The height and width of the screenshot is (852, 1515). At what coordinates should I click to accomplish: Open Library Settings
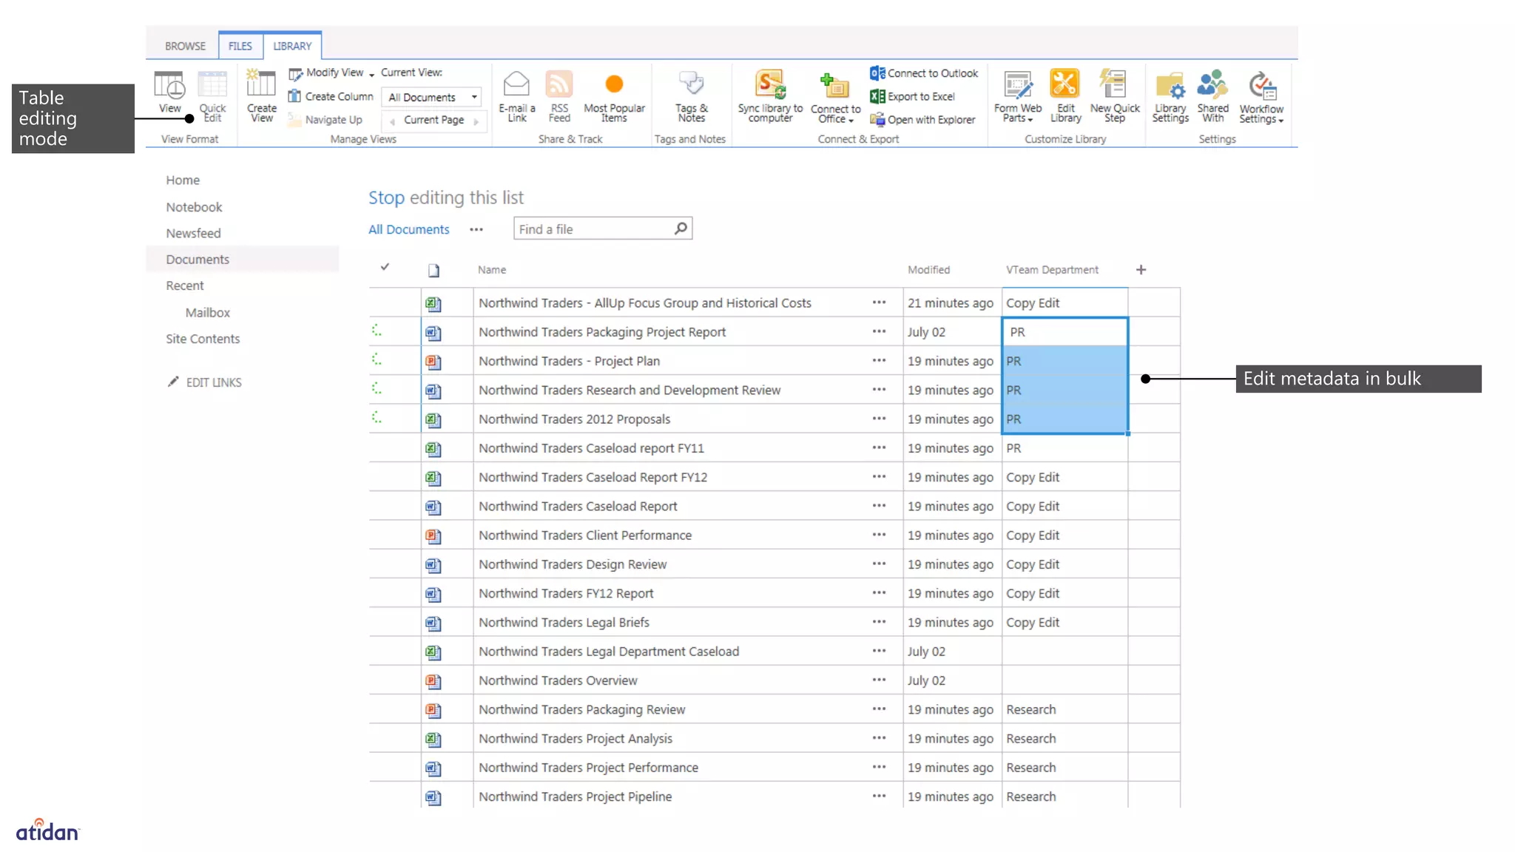pos(1170,96)
